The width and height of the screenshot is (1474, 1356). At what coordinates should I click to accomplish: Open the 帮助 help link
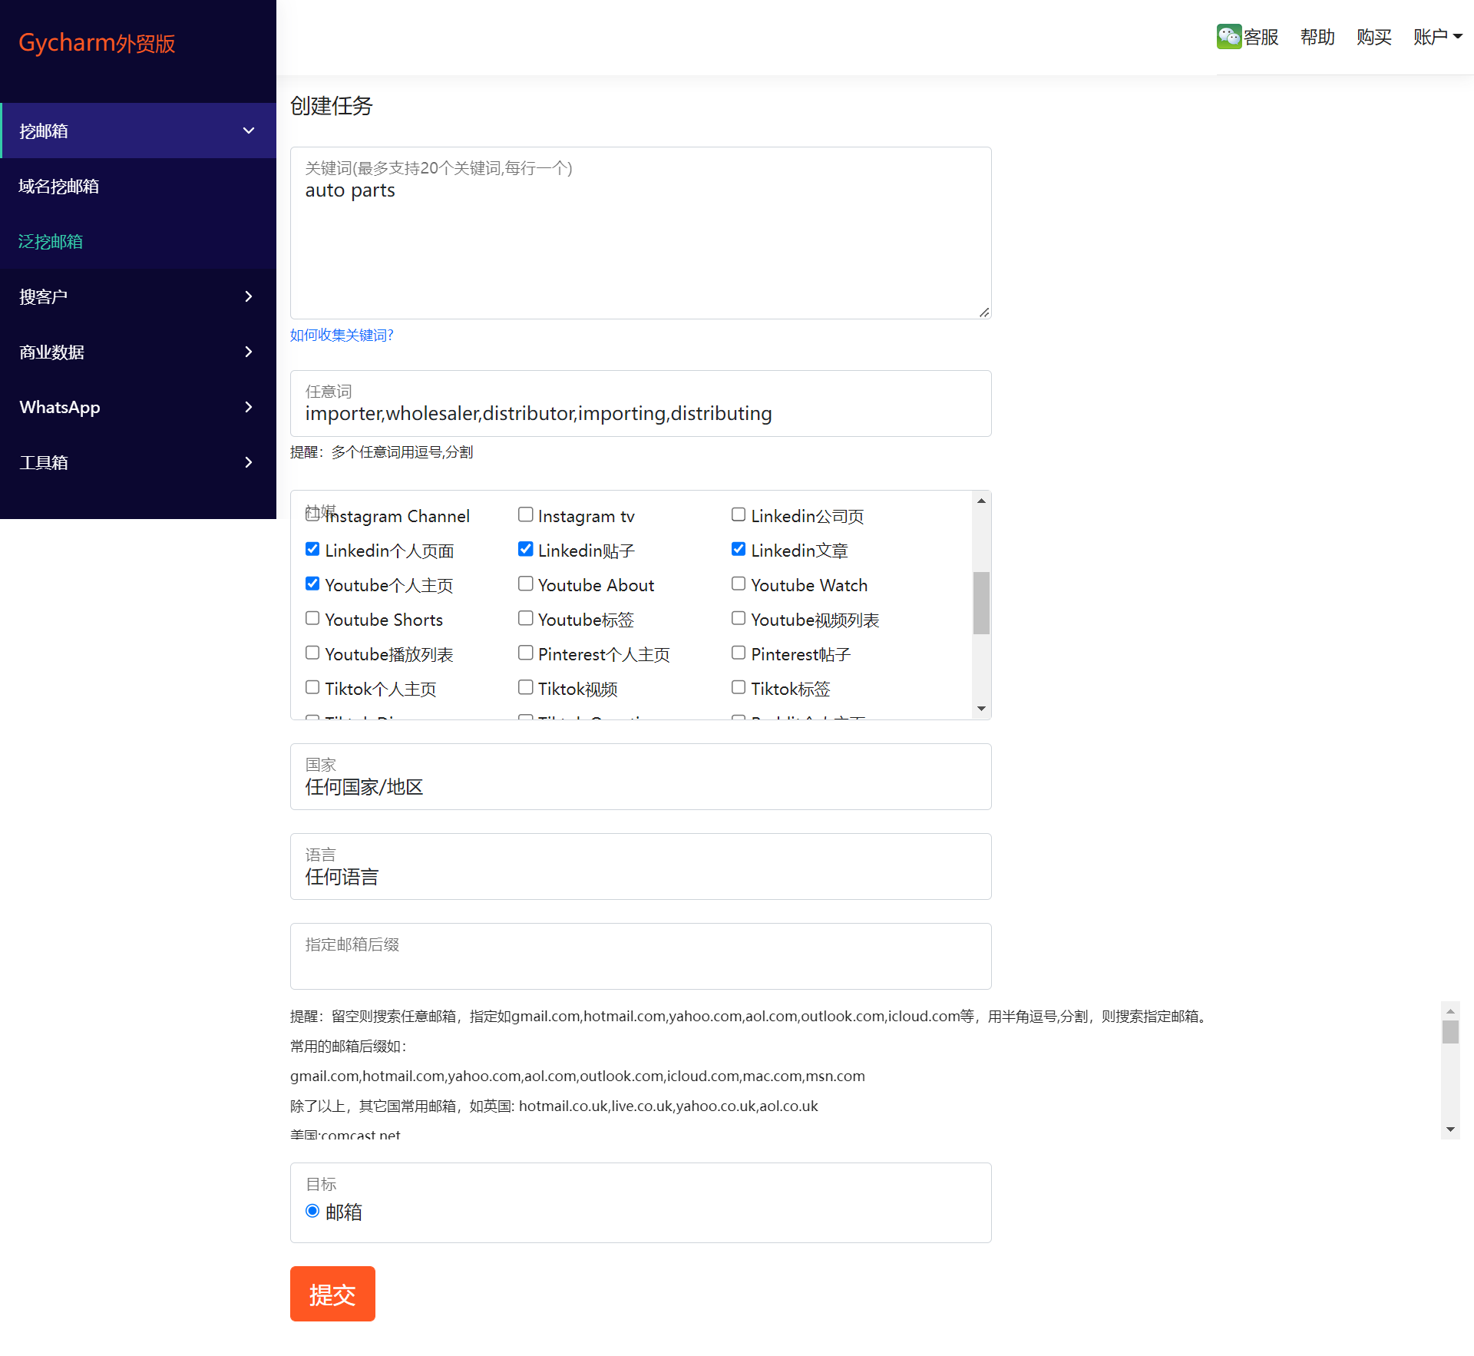pos(1317,37)
